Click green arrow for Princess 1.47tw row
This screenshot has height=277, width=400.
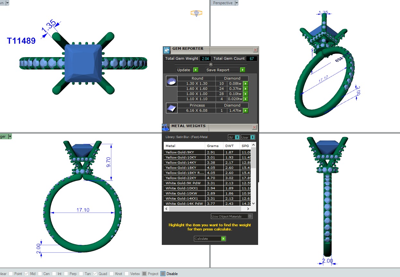point(246,111)
